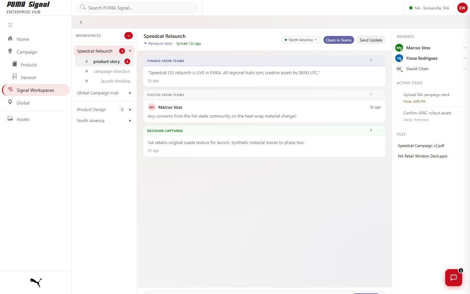Screen dimensions: 470x294
Task: Click the pin icon on the Posted From Teams card
Action: [371, 95]
